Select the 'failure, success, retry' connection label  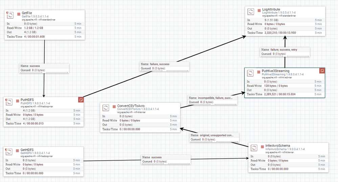pos(285,52)
